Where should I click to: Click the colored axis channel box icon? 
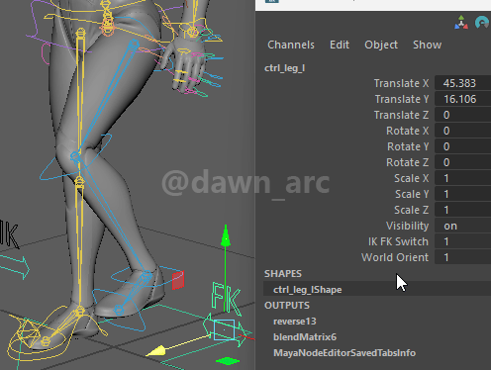click(461, 23)
